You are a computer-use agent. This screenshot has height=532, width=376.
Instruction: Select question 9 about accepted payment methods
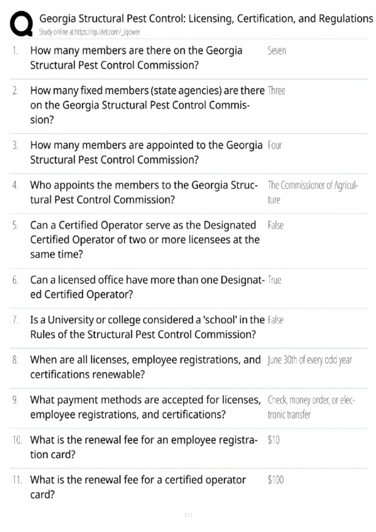(145, 407)
